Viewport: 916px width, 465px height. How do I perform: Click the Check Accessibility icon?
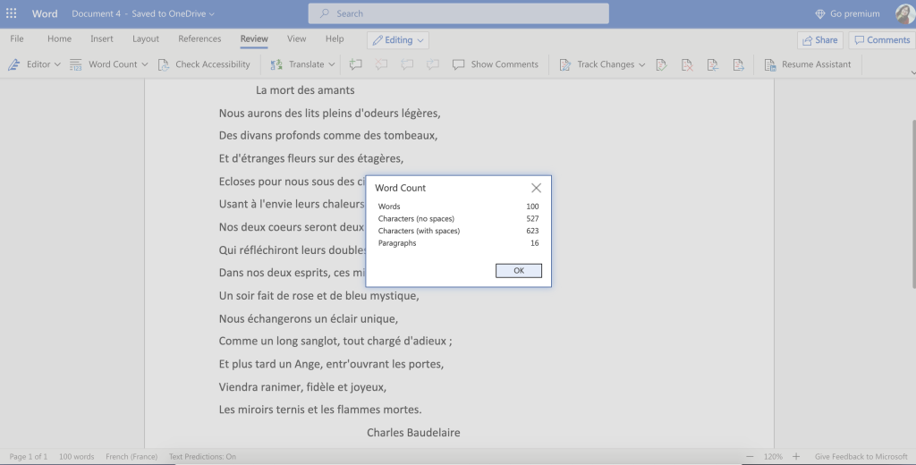[x=165, y=64]
